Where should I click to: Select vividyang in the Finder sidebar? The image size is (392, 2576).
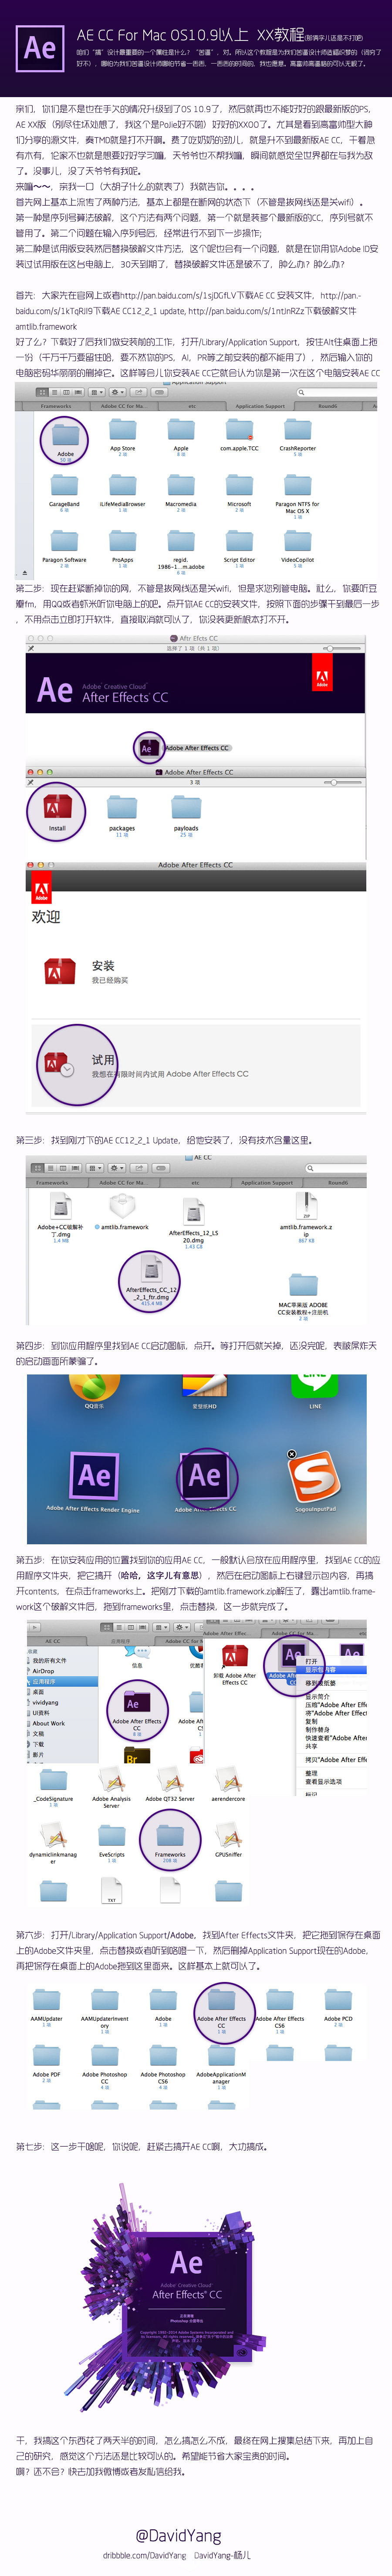coord(45,1702)
